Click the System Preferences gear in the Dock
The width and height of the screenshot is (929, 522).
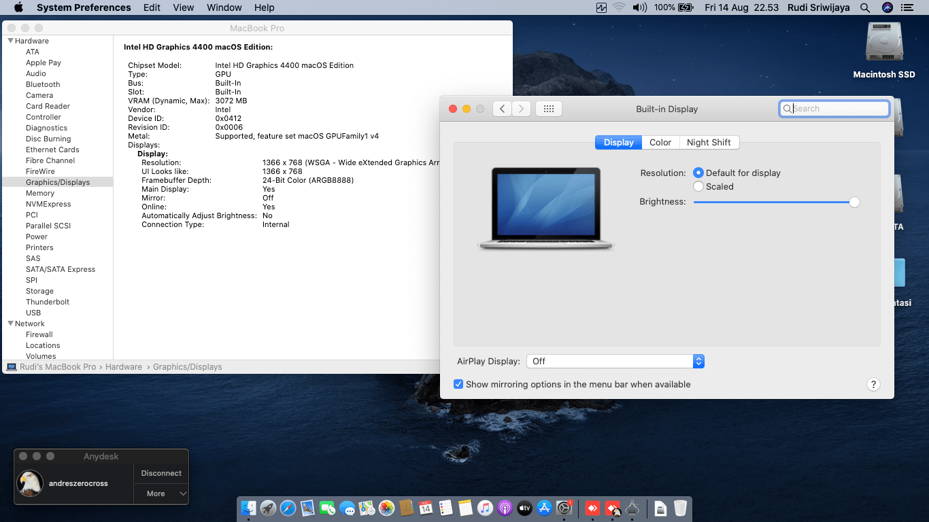pos(564,508)
